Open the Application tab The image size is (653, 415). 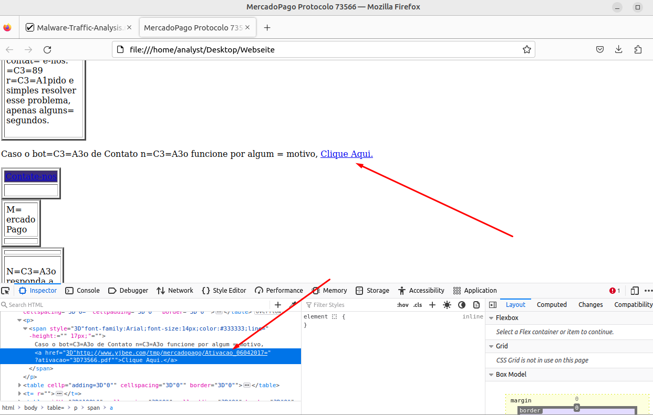[475, 291]
